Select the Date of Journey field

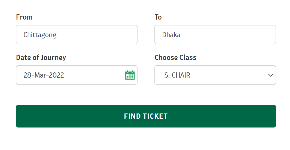tap(77, 75)
